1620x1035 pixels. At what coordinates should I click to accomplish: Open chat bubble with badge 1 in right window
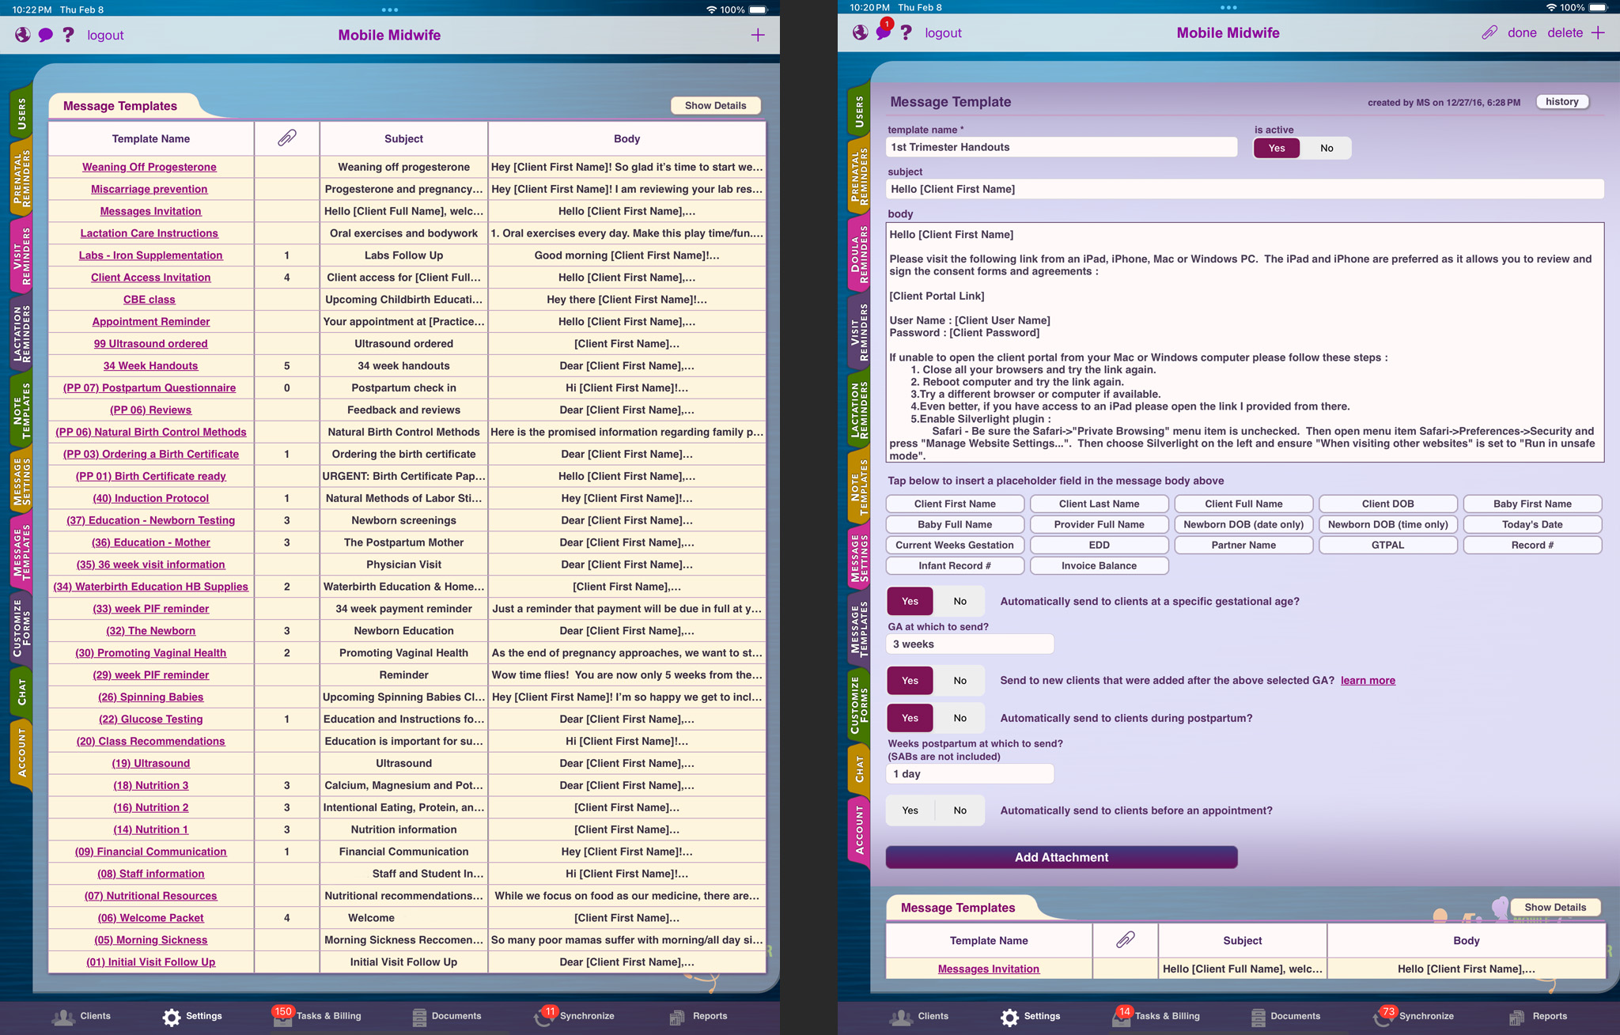coord(884,31)
